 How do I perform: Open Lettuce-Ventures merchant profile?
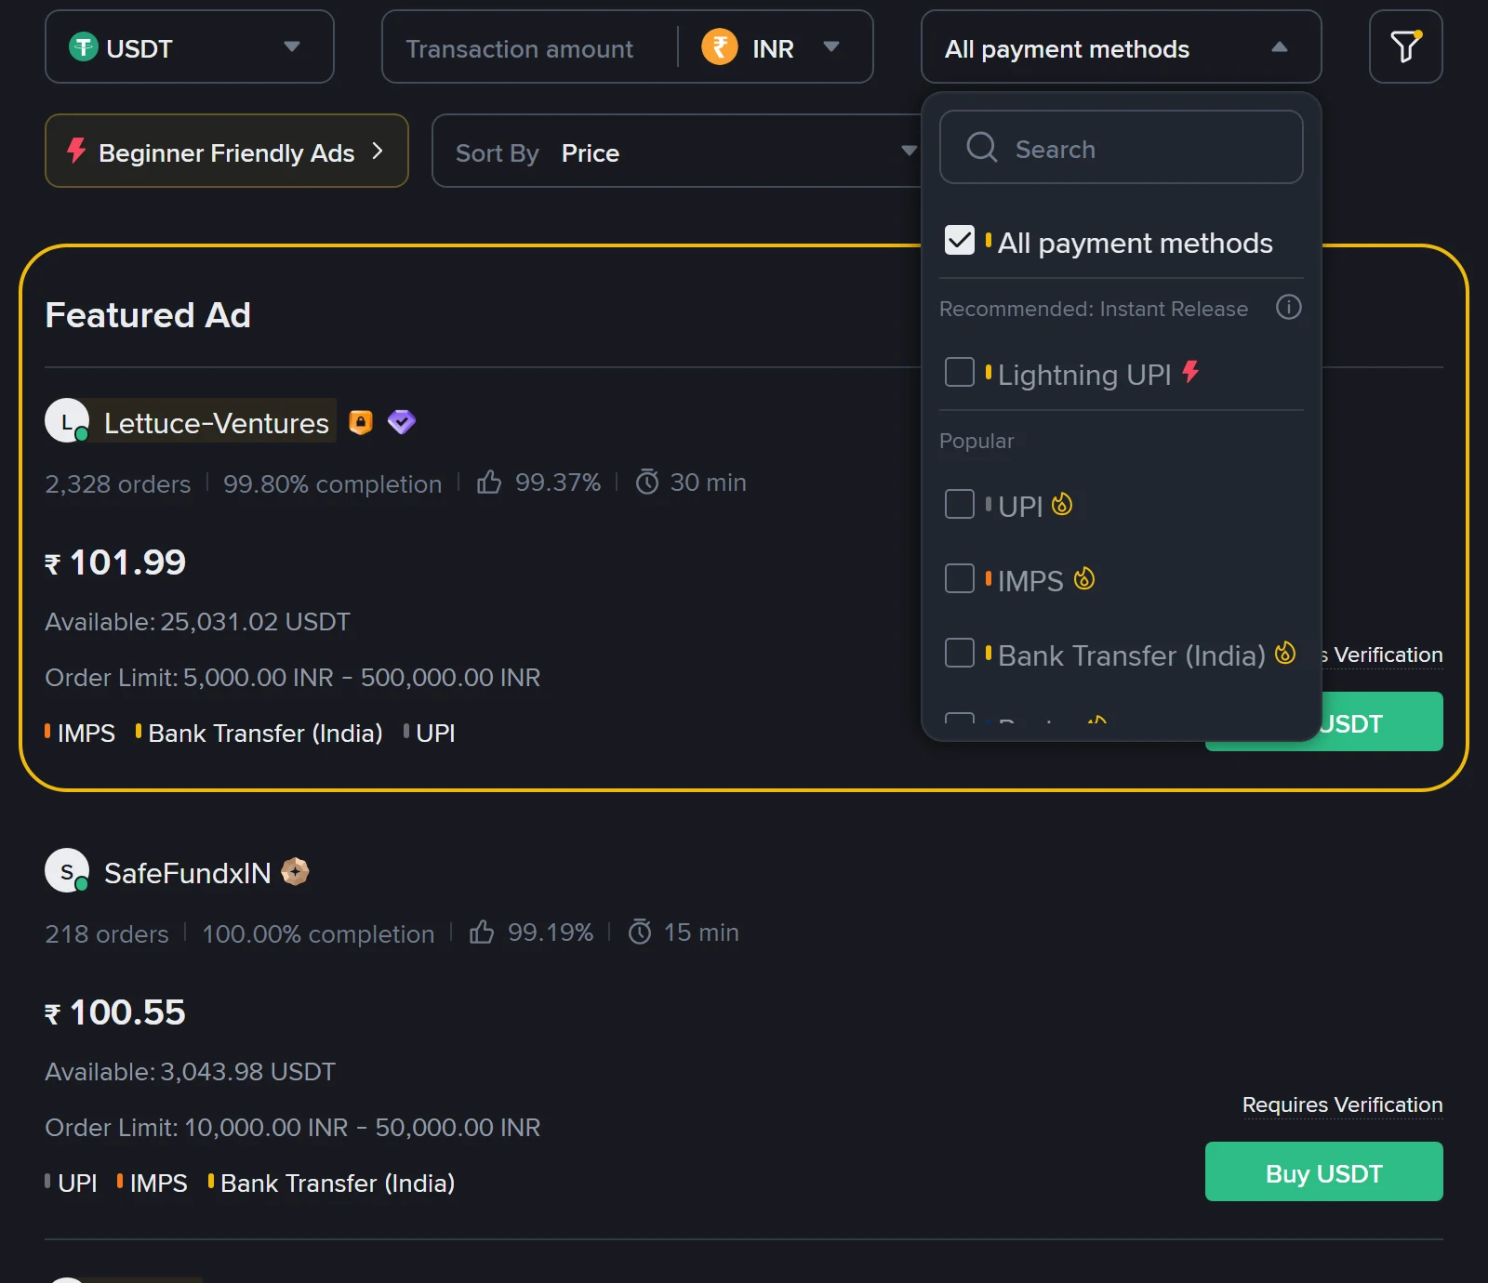(217, 423)
